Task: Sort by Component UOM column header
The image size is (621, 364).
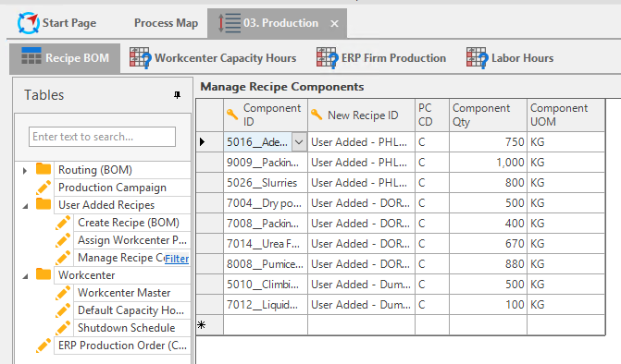Action: pos(565,115)
